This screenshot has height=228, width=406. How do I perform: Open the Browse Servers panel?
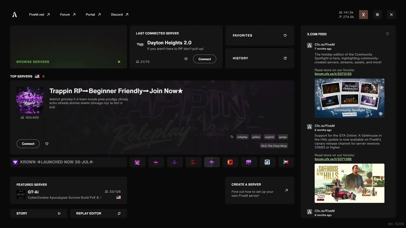point(69,47)
